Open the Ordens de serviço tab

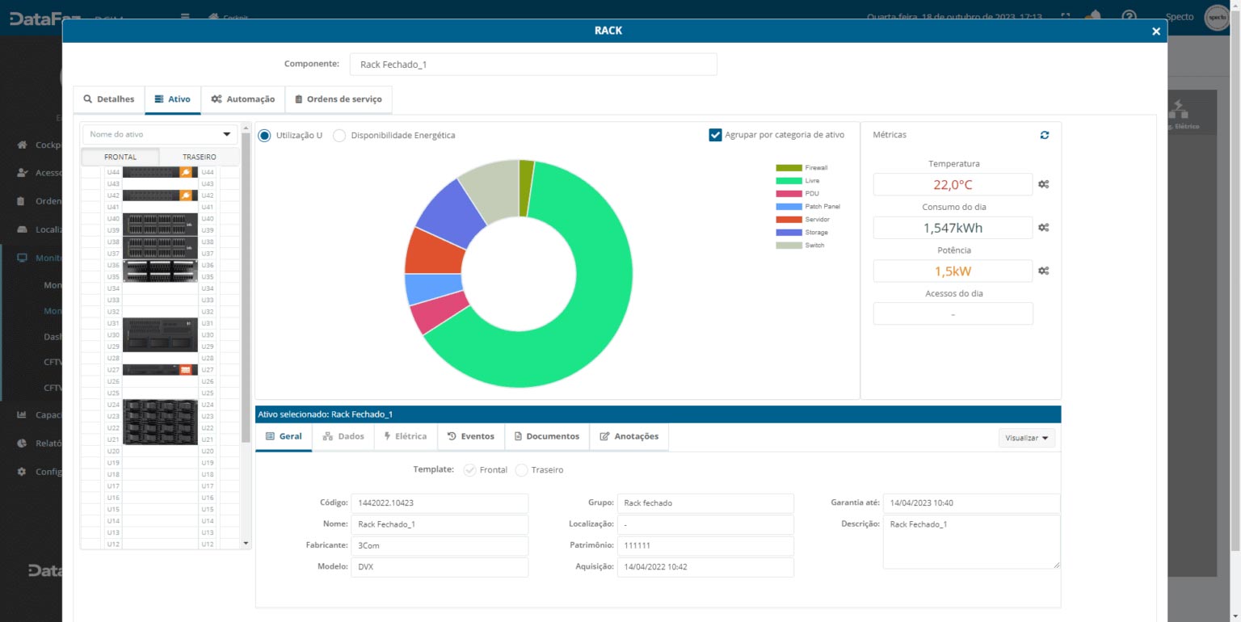339,99
